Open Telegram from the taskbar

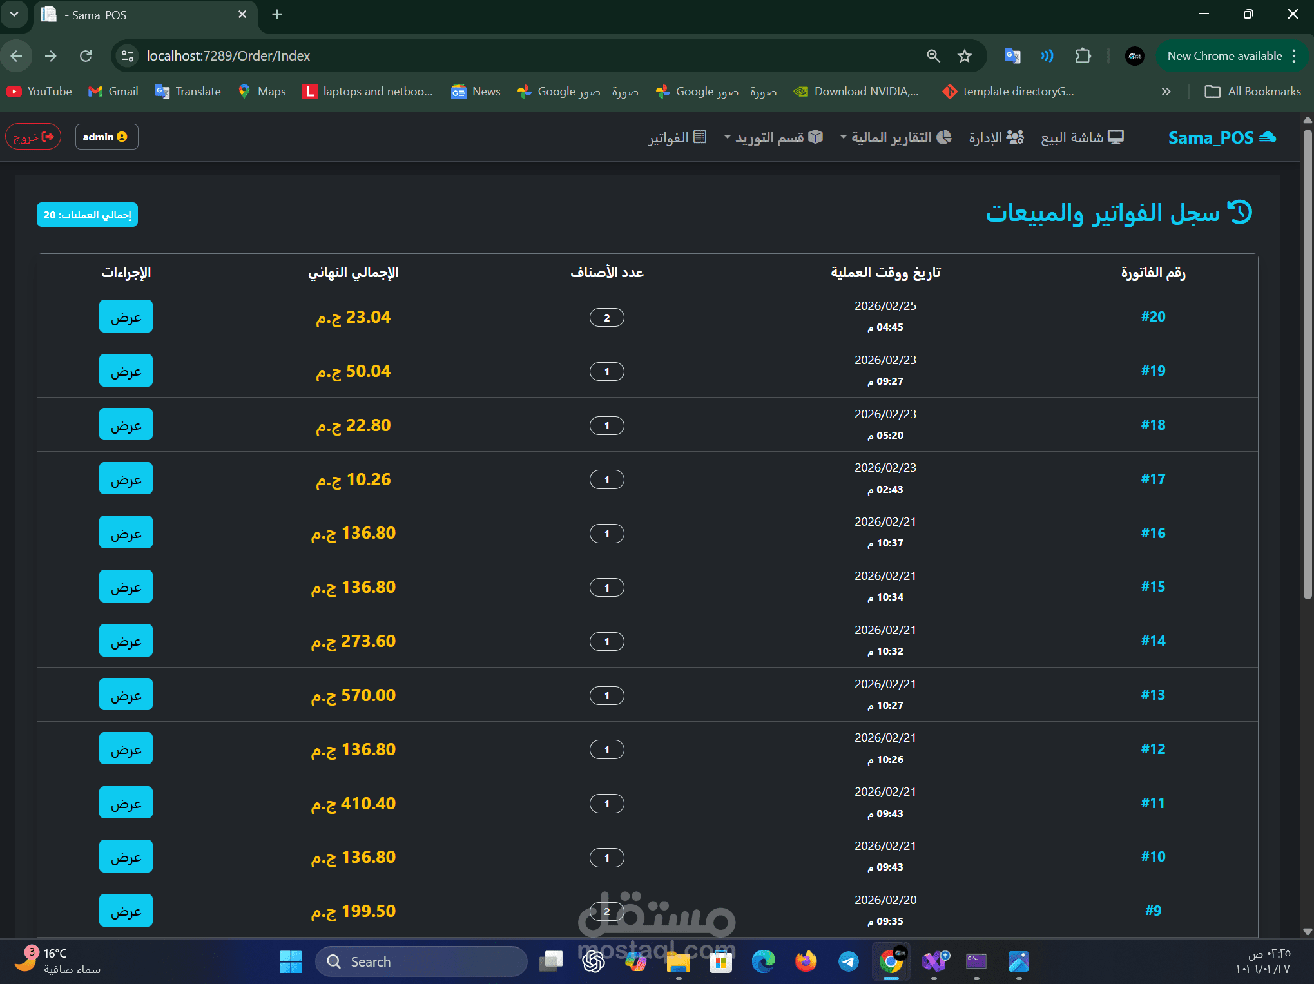pyautogui.click(x=849, y=961)
